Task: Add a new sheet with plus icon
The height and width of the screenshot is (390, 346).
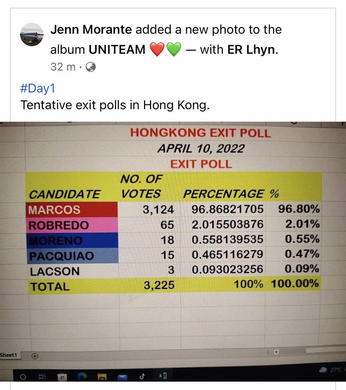Action: [35, 356]
